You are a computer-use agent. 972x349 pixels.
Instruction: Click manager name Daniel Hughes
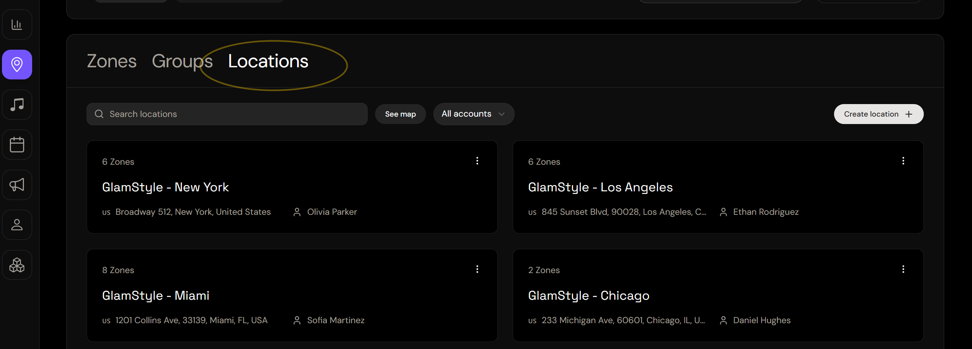click(x=762, y=320)
